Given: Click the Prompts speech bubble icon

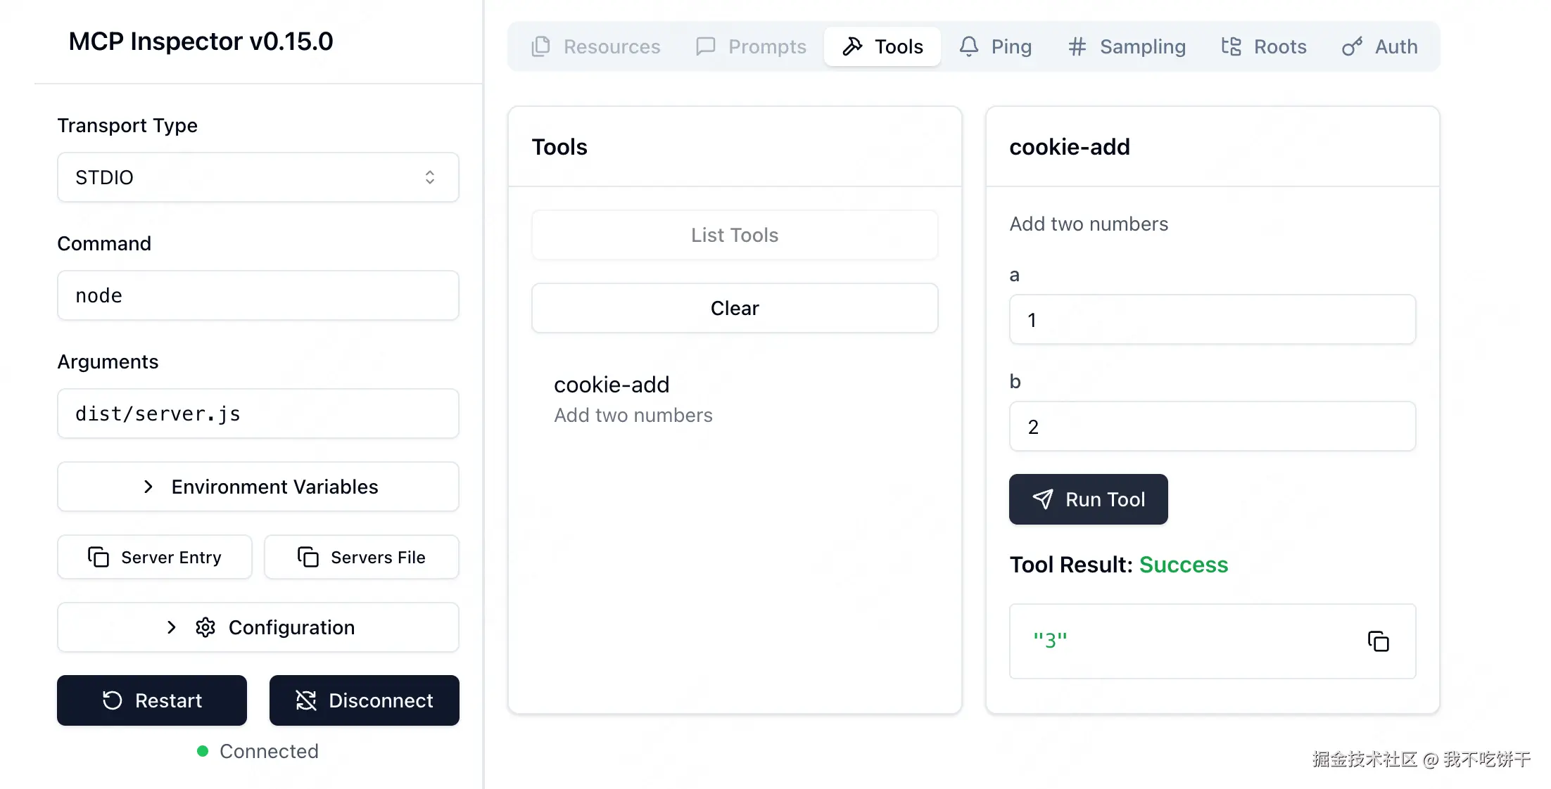Looking at the screenshot, I should coord(705,46).
